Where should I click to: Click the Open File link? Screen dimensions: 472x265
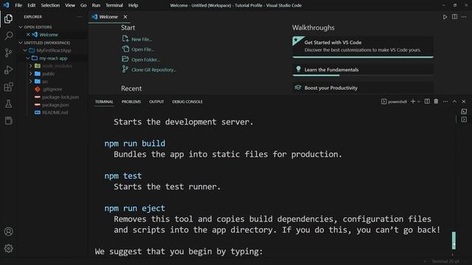(x=138, y=49)
